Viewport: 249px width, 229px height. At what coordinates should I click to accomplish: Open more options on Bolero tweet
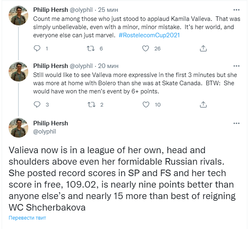[x=236, y=66]
